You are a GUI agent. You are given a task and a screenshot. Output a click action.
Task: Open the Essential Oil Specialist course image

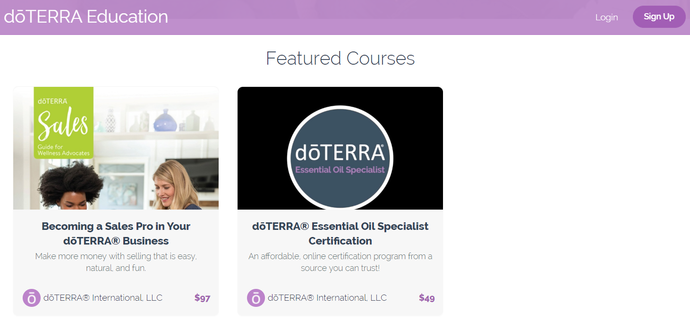pos(340,148)
